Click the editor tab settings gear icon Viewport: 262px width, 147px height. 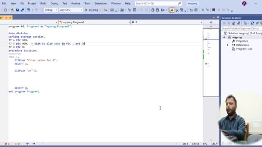tap(218, 17)
